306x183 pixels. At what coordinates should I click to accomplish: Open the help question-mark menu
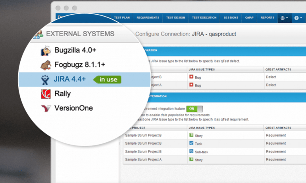(298, 18)
